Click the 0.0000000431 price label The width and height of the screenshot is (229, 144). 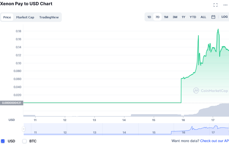(x=12, y=103)
